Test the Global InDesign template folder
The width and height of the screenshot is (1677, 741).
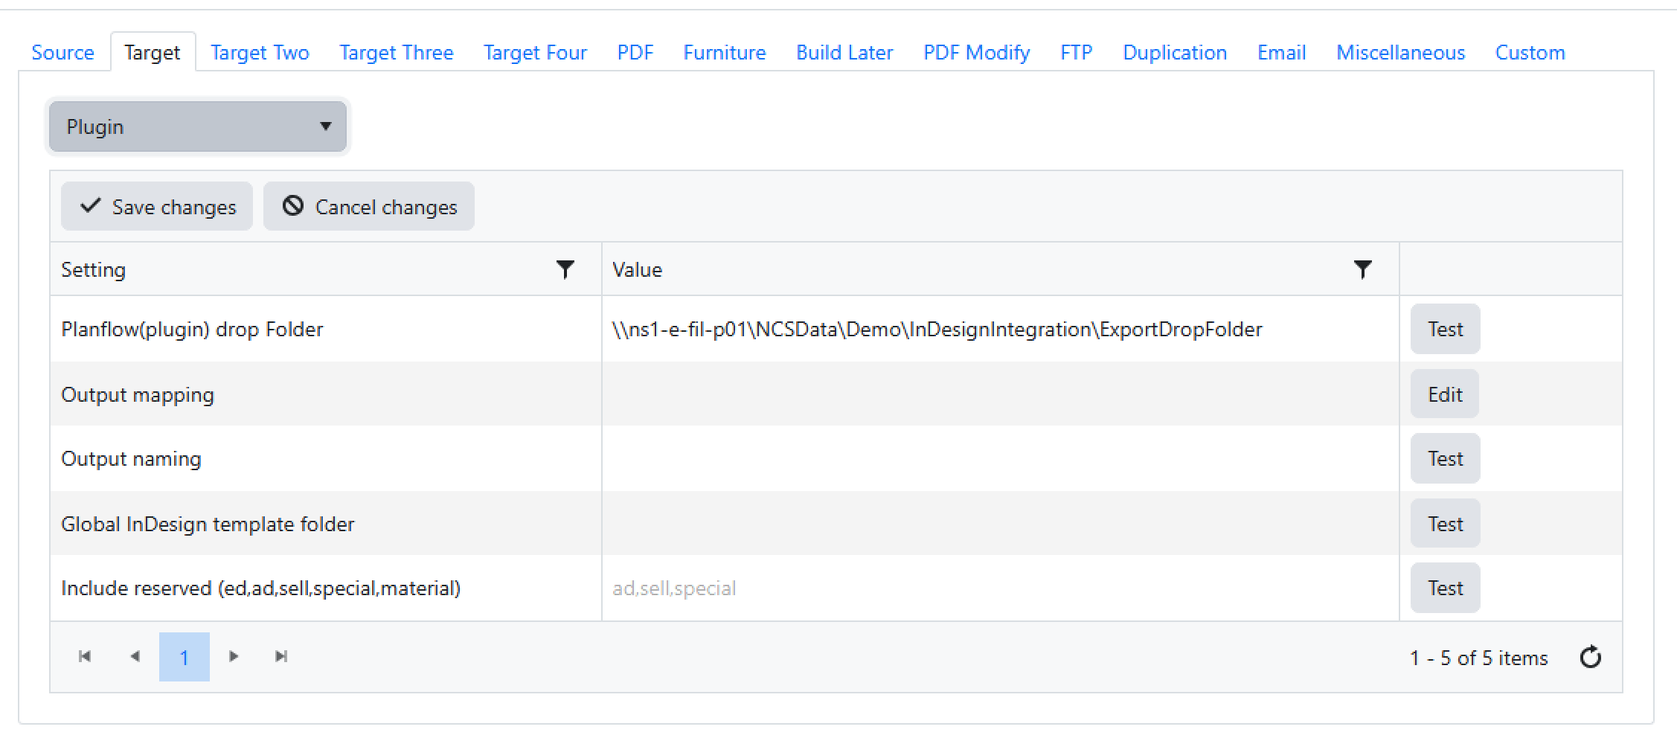[1445, 524]
